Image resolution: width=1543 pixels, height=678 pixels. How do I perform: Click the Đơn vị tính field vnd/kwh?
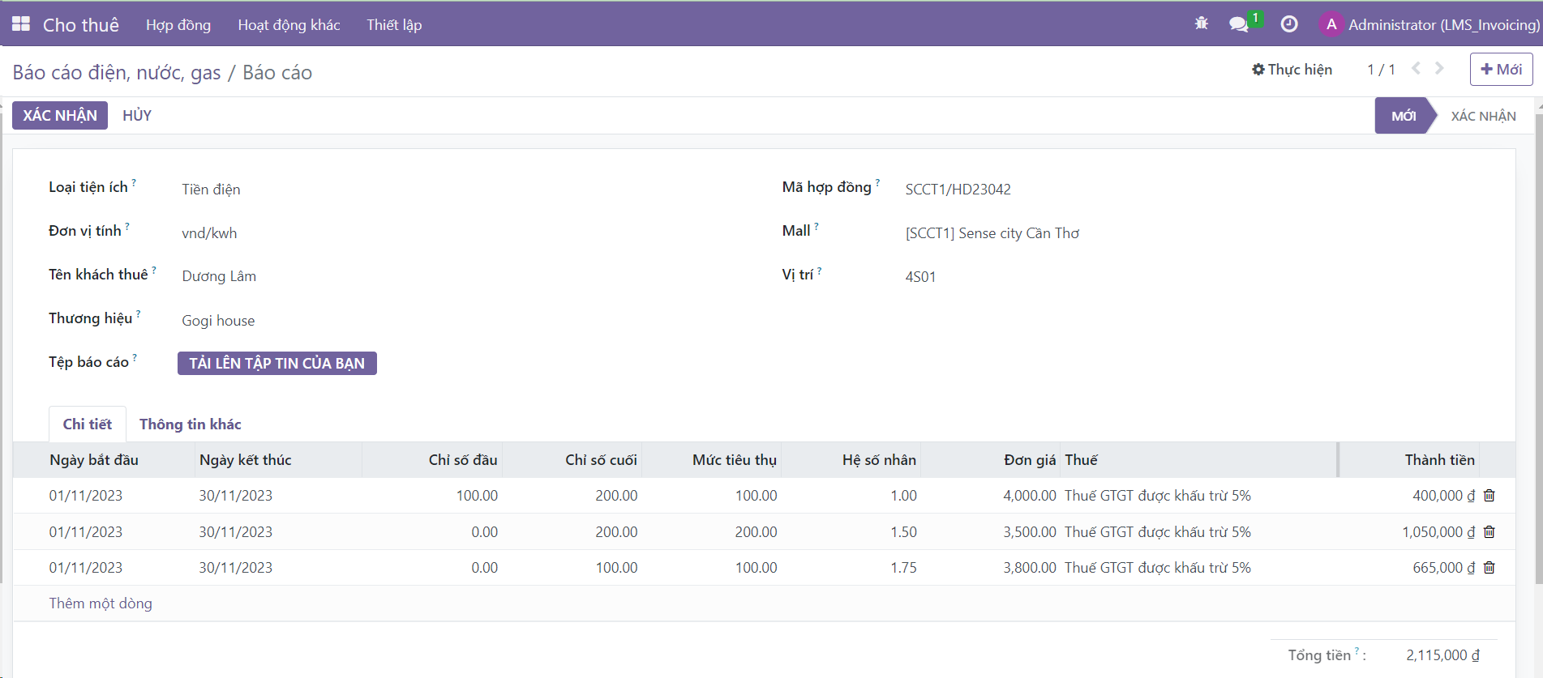point(209,233)
